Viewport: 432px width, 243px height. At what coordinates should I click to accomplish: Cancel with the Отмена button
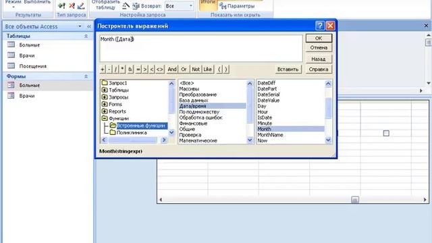pos(319,48)
